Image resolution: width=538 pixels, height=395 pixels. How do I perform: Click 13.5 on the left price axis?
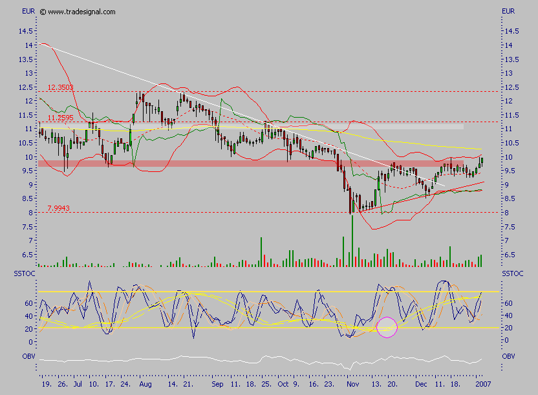(x=26, y=59)
